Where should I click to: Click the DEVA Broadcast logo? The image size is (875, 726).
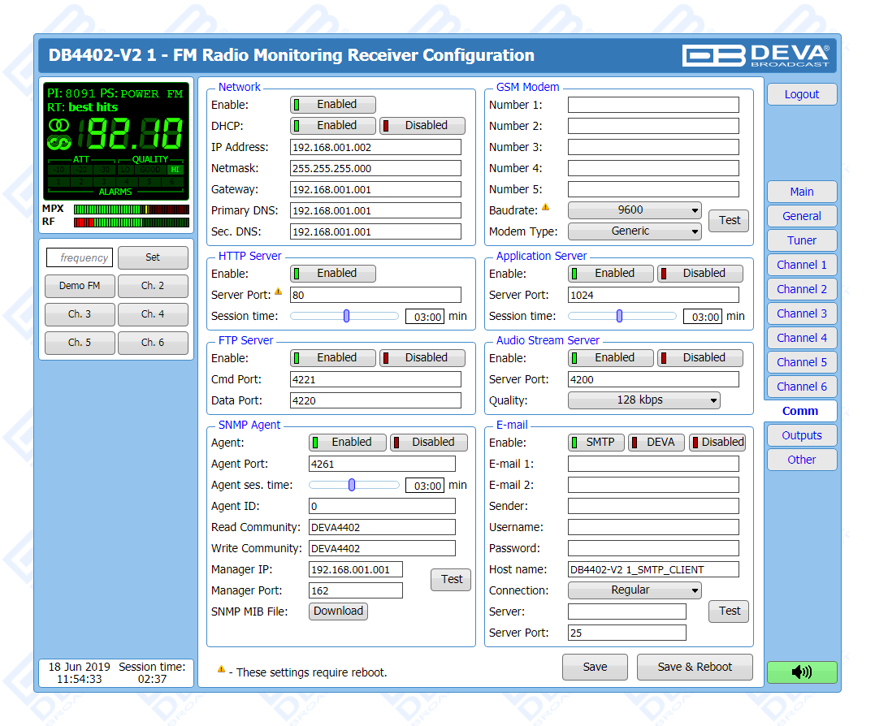[756, 55]
